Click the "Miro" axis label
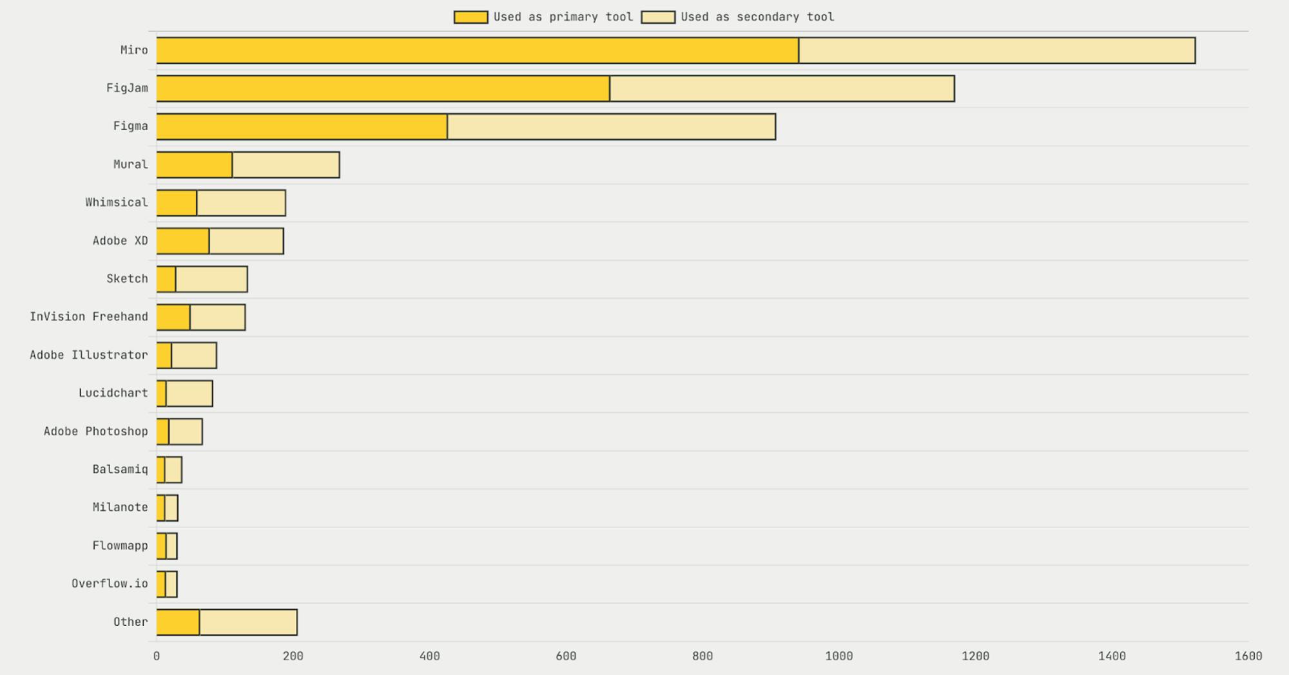This screenshot has width=1289, height=675. [x=134, y=50]
